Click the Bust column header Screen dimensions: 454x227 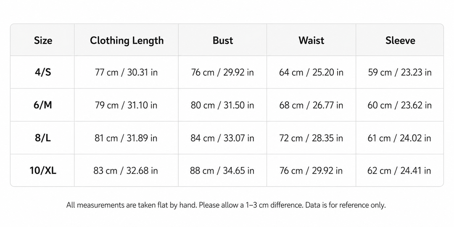pos(223,40)
